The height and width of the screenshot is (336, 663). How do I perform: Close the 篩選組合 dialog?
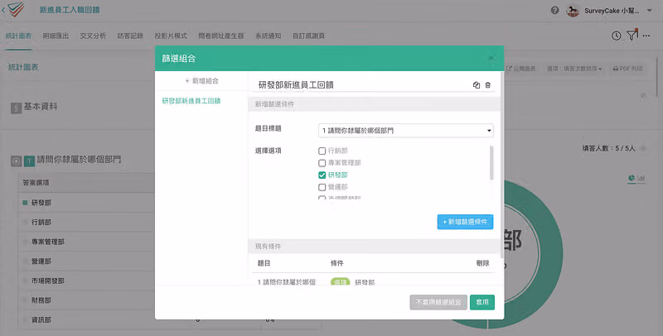pos(491,58)
